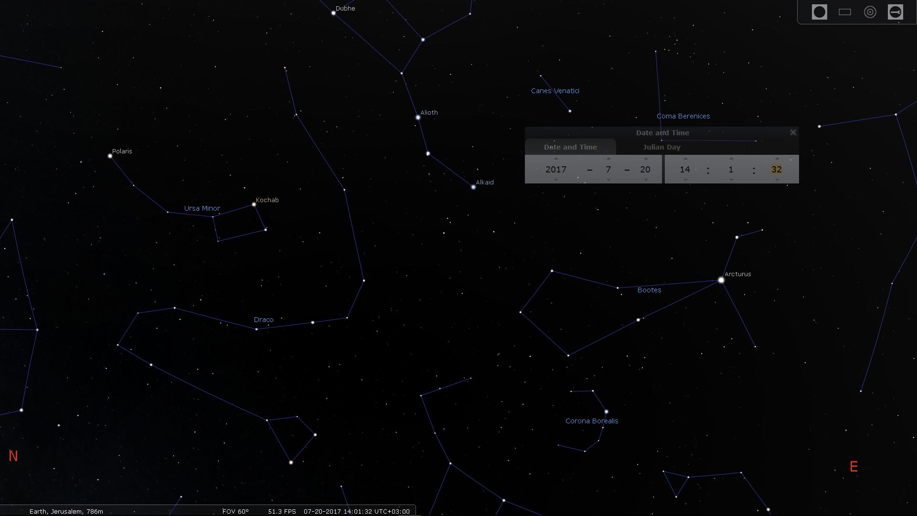917x516 pixels.
Task: Select the star Polaris
Action: click(x=110, y=156)
